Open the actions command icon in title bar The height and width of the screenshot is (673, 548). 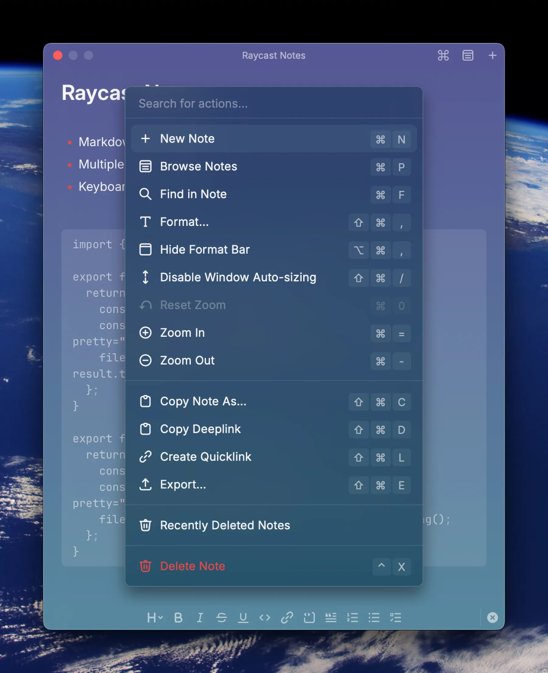[443, 55]
